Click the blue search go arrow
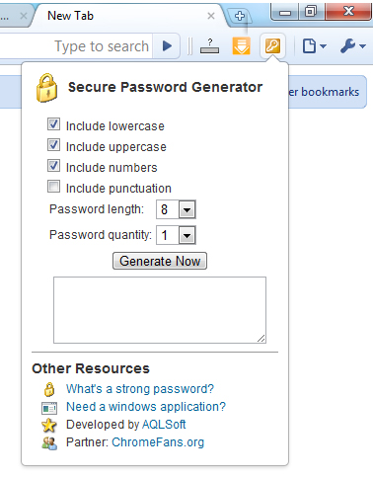Viewport: 373px width, 478px height. (x=167, y=45)
